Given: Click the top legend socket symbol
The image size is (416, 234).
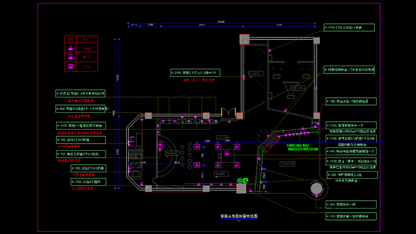Looking at the screenshot, I should (71, 48).
